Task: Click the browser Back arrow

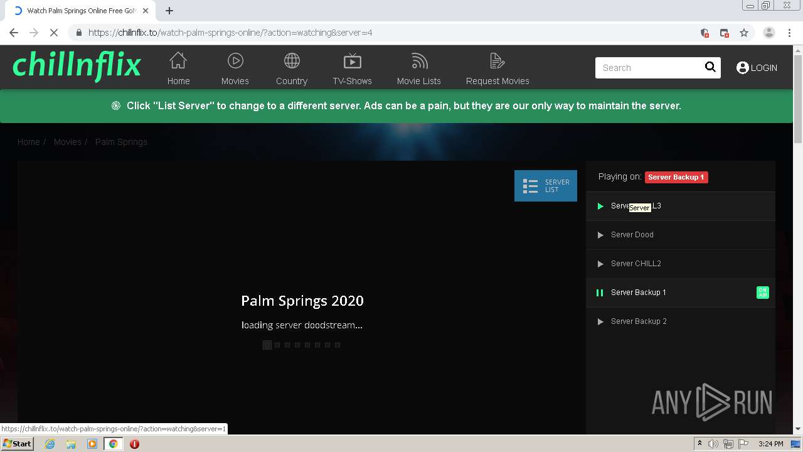Action: click(x=14, y=33)
